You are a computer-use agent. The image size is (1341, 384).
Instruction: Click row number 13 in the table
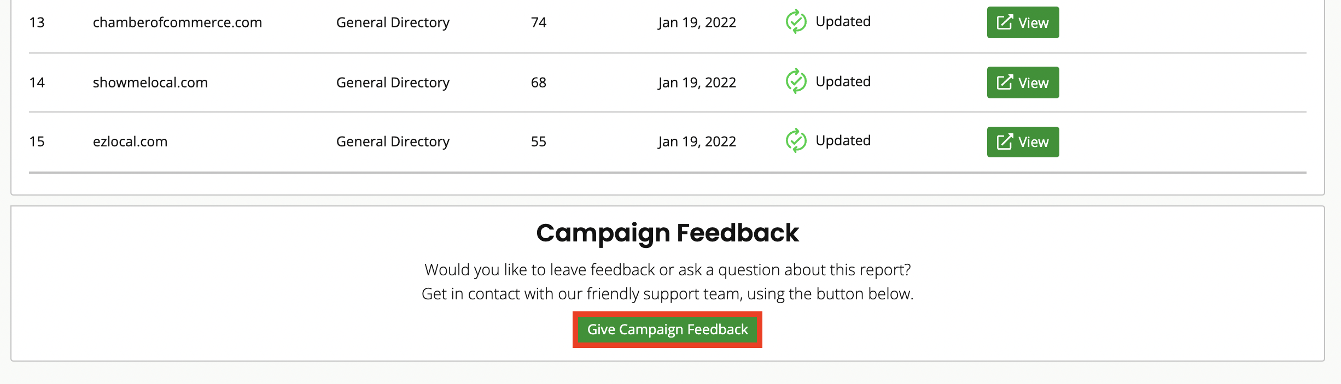pos(37,22)
